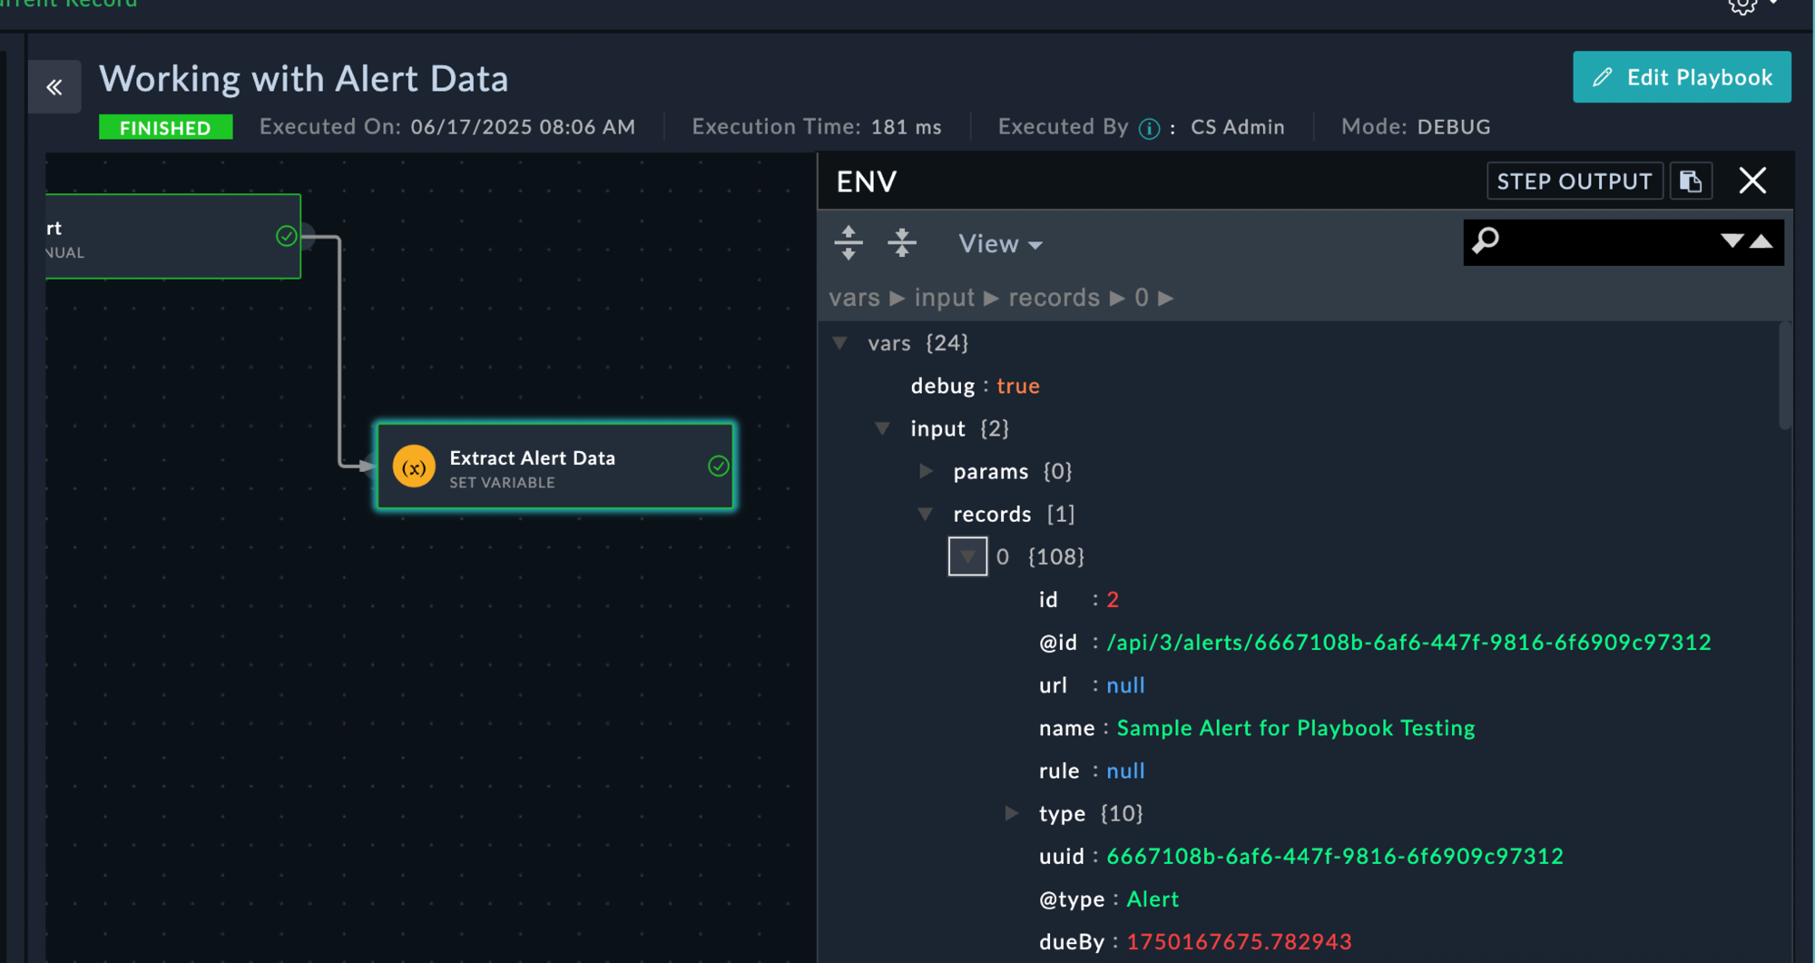Click the Mode DEBUG label

point(1416,127)
